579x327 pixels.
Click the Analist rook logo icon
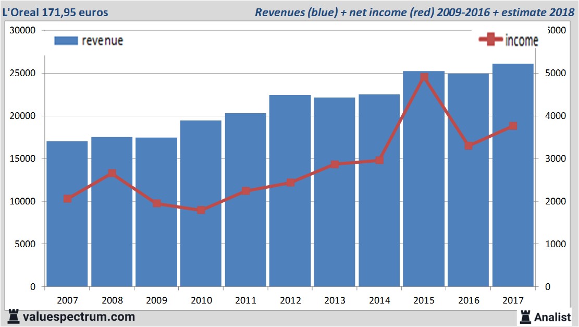(x=525, y=317)
